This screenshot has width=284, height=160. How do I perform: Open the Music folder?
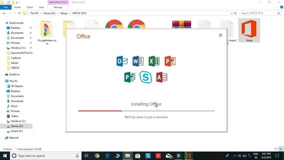pyautogui.click(x=14, y=106)
